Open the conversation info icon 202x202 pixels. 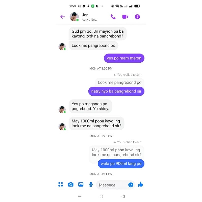click(137, 17)
